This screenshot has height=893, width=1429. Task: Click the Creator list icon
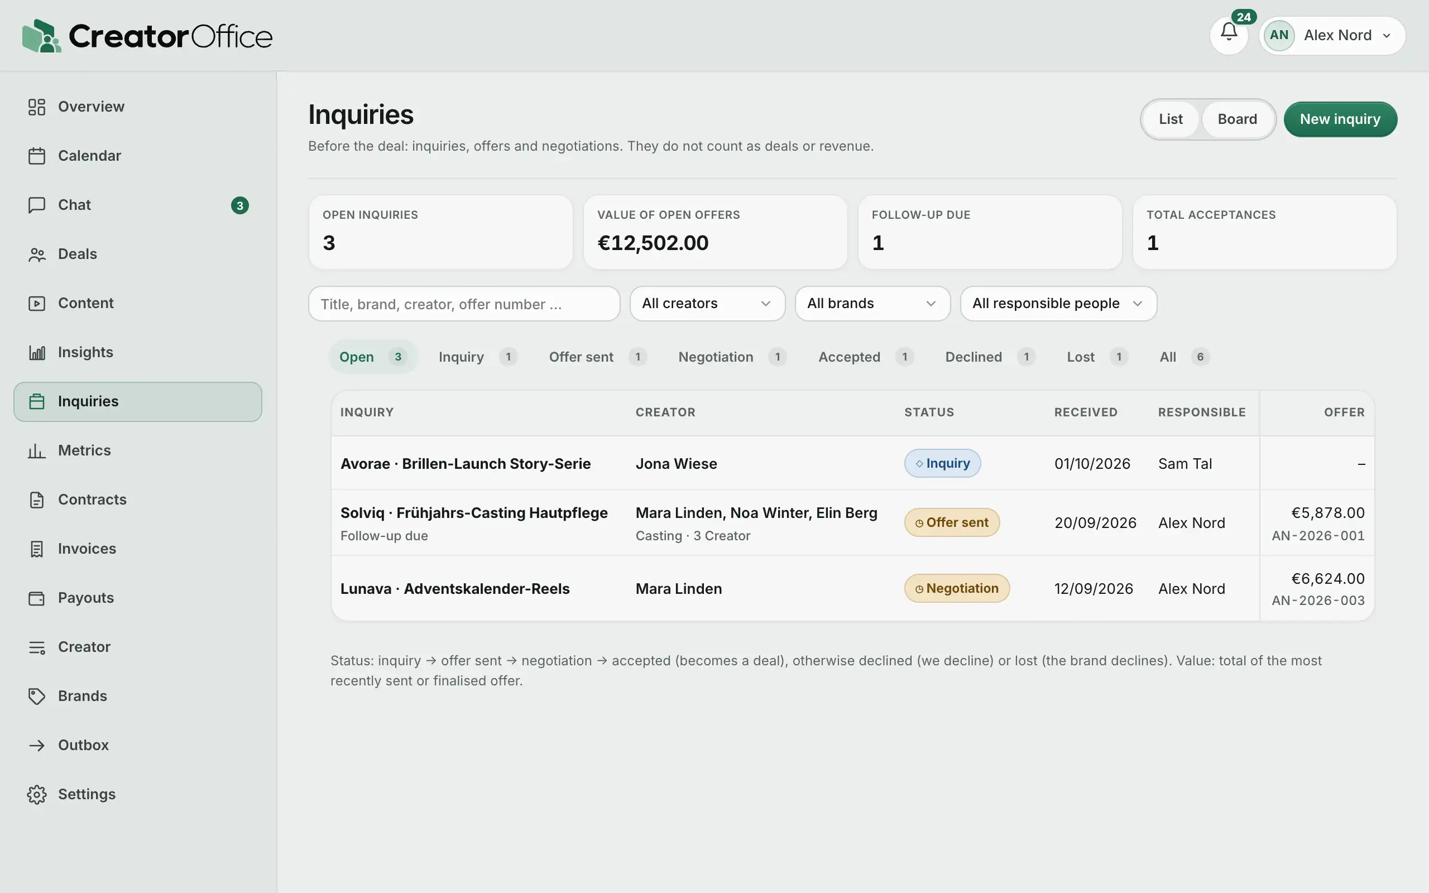coord(37,647)
